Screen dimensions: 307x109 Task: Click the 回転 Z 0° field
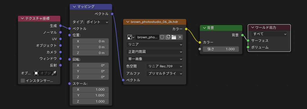91,77
